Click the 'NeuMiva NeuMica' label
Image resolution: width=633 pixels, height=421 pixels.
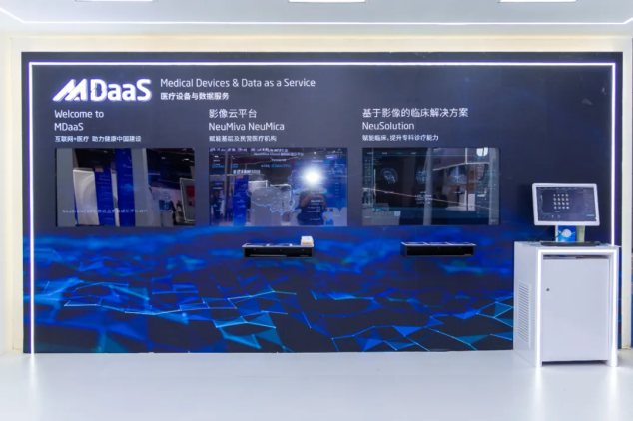point(246,127)
